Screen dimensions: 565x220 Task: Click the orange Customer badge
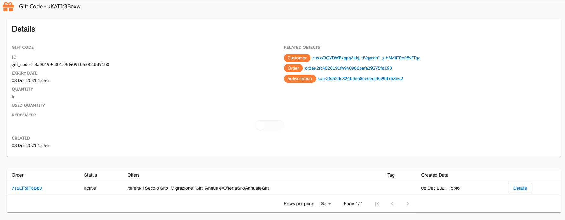coord(297,58)
